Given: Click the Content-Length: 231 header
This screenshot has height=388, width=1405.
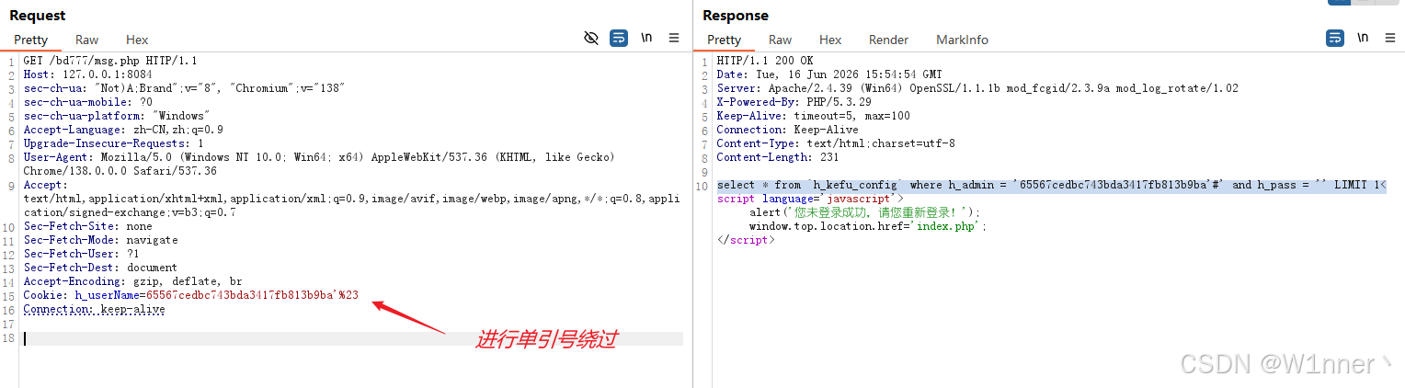Looking at the screenshot, I should (x=778, y=157).
